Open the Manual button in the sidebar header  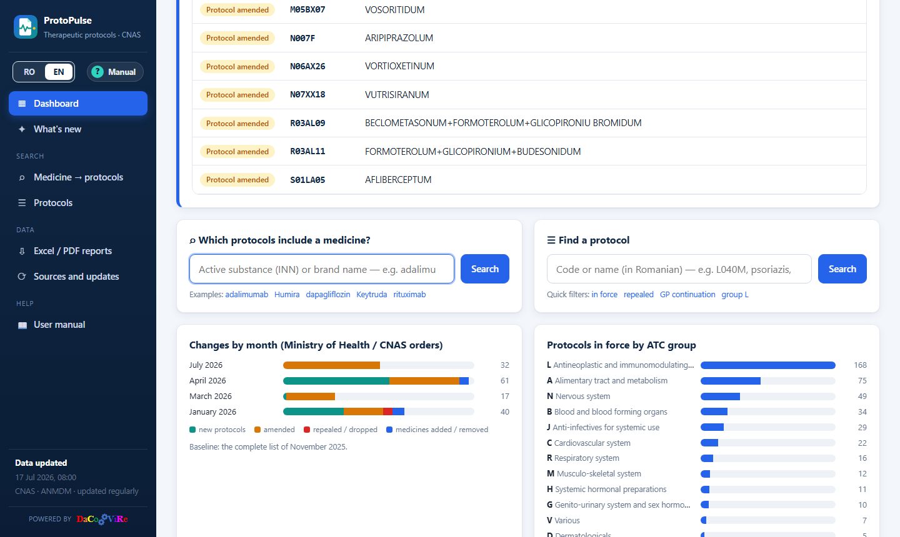point(115,72)
